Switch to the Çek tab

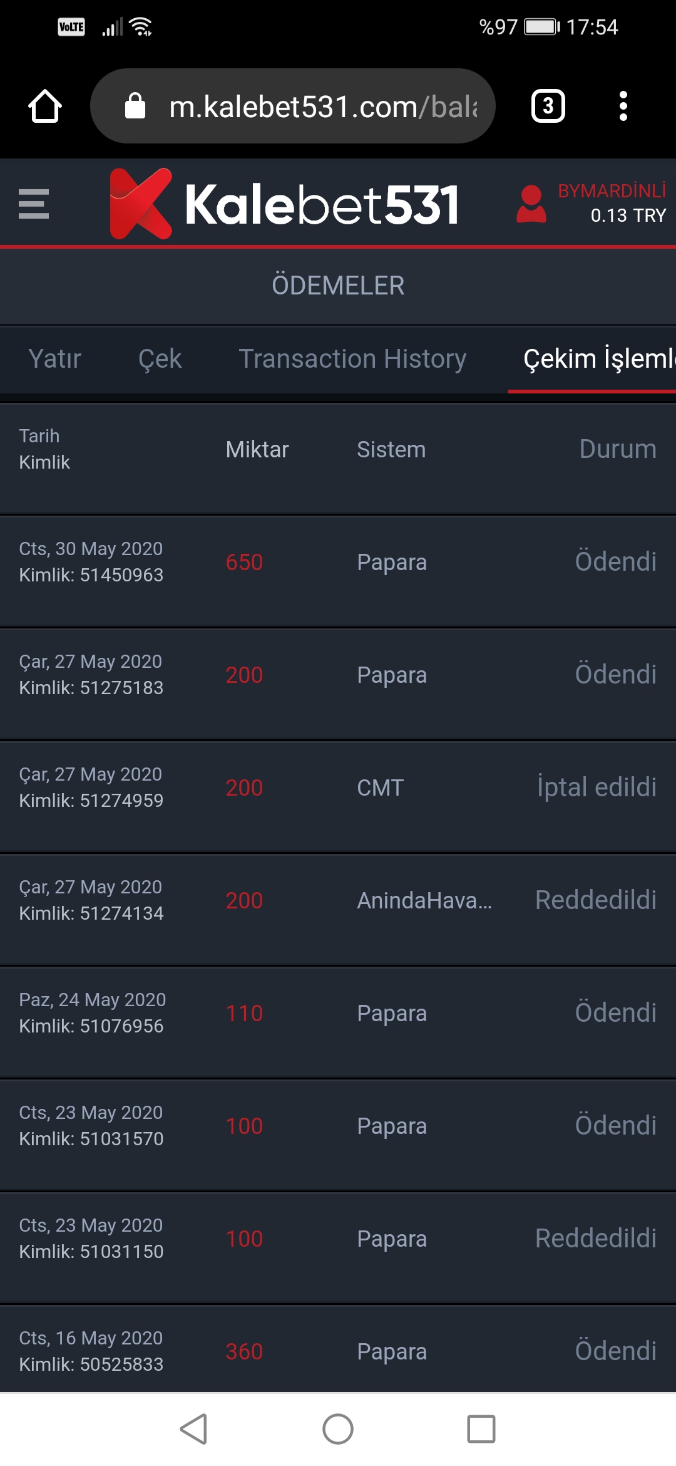coord(160,359)
